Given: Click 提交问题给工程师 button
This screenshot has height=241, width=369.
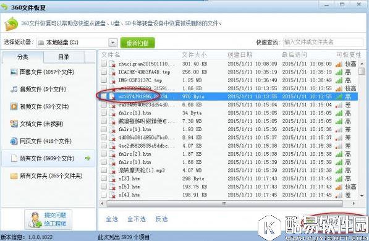Looking at the screenshot, I should [48, 220].
